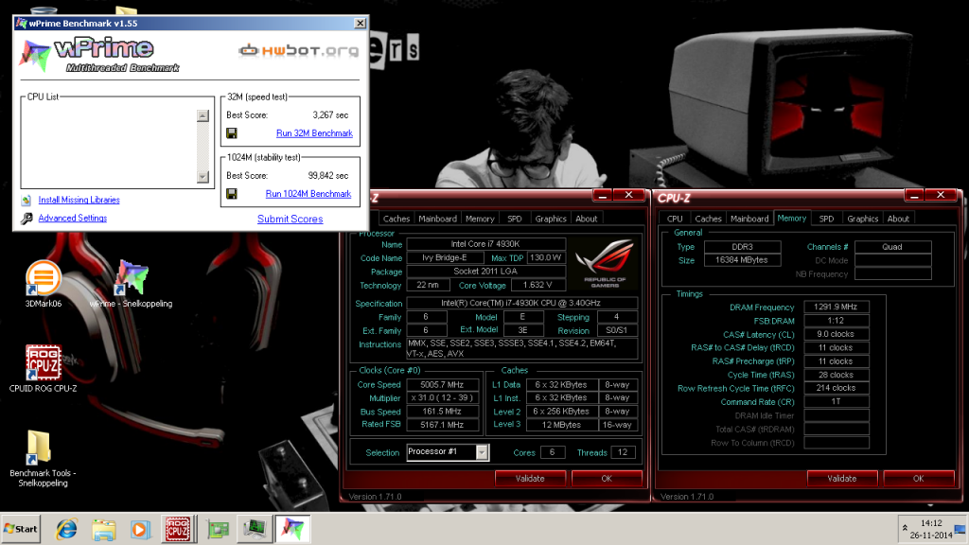Show hidden system tray icons

click(x=905, y=528)
